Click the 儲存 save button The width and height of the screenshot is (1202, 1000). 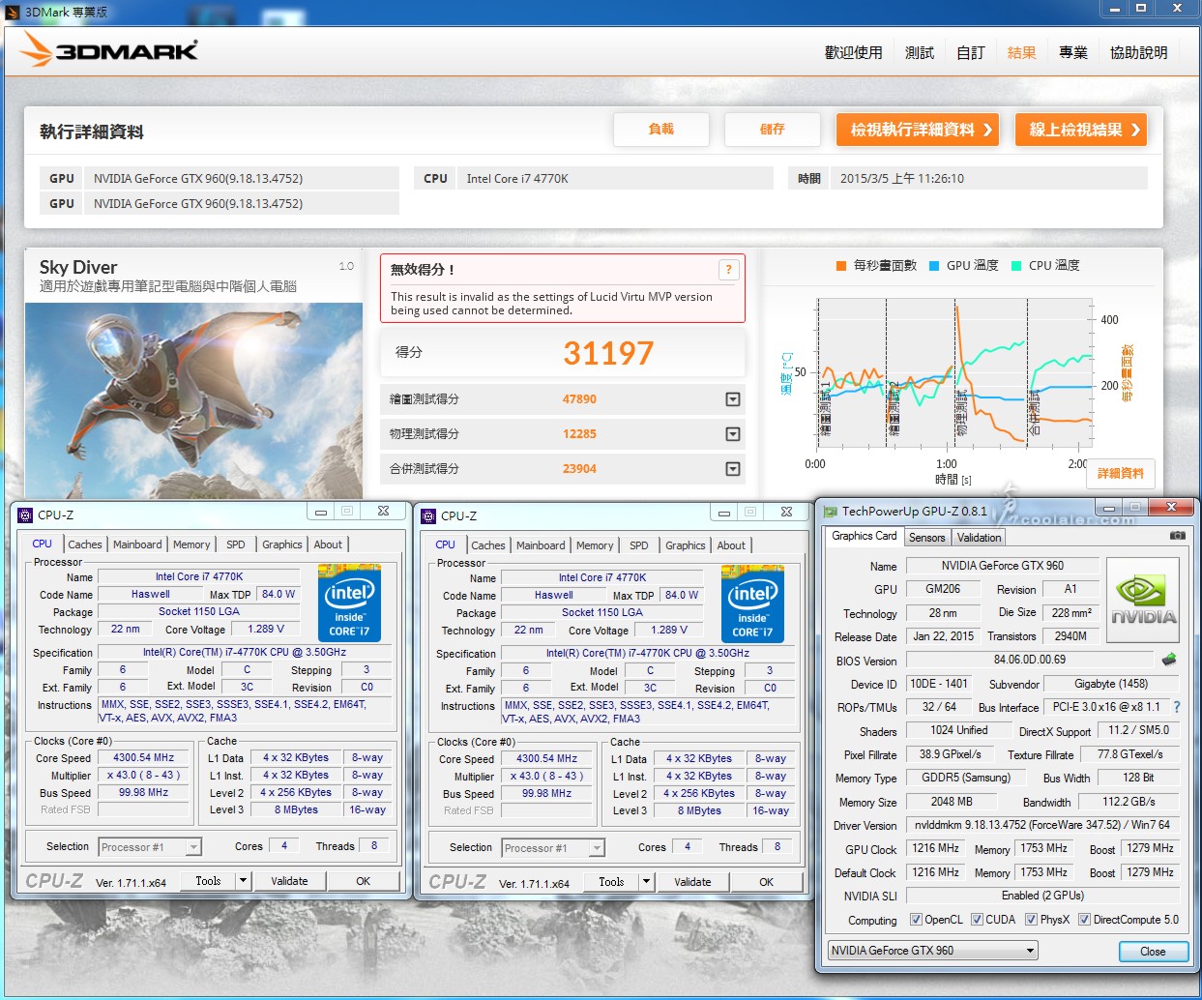[x=772, y=130]
